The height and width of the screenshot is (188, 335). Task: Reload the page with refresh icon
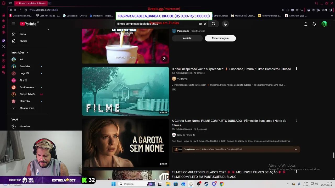click(20, 10)
